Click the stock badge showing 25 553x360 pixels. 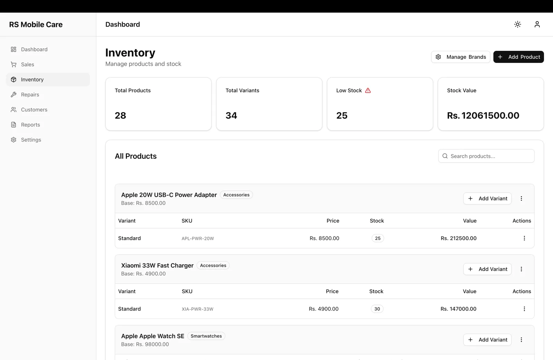pyautogui.click(x=378, y=238)
